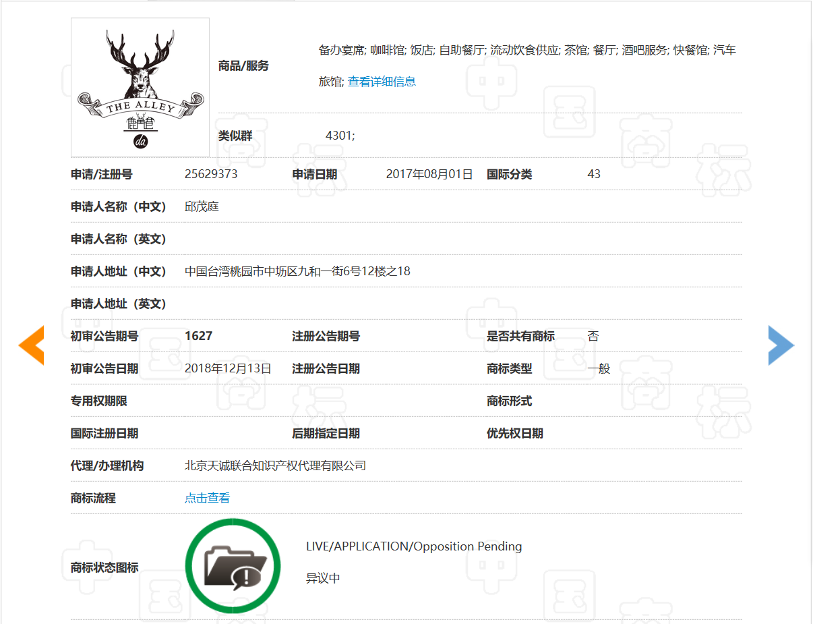Go to previous trademark with orange arrow

[31, 345]
